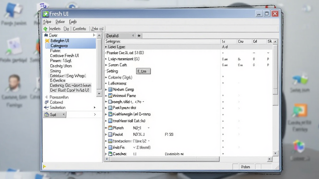Screen dimensions: 319x179
Task: Click the yellow flag icon in status bar
Action: pyautogui.click(x=45, y=167)
